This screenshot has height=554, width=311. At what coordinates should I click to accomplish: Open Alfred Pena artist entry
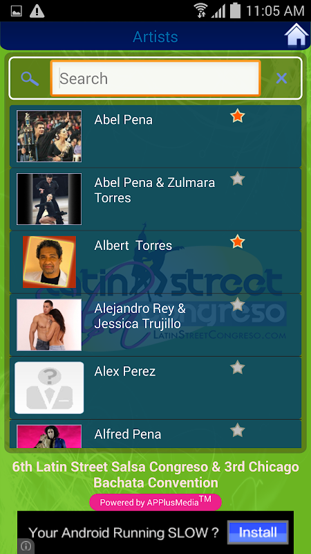coord(155,434)
